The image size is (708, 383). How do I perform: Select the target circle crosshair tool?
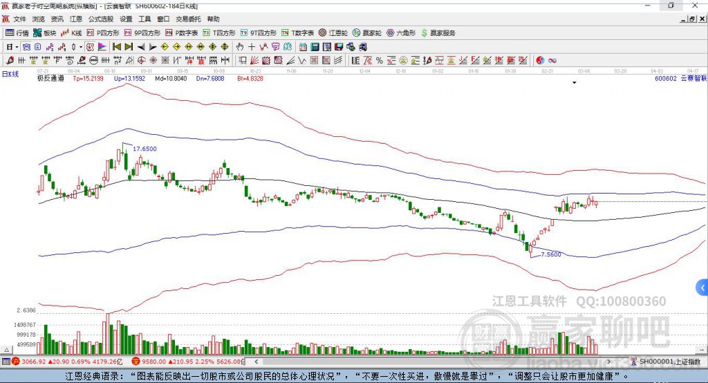coord(141,60)
